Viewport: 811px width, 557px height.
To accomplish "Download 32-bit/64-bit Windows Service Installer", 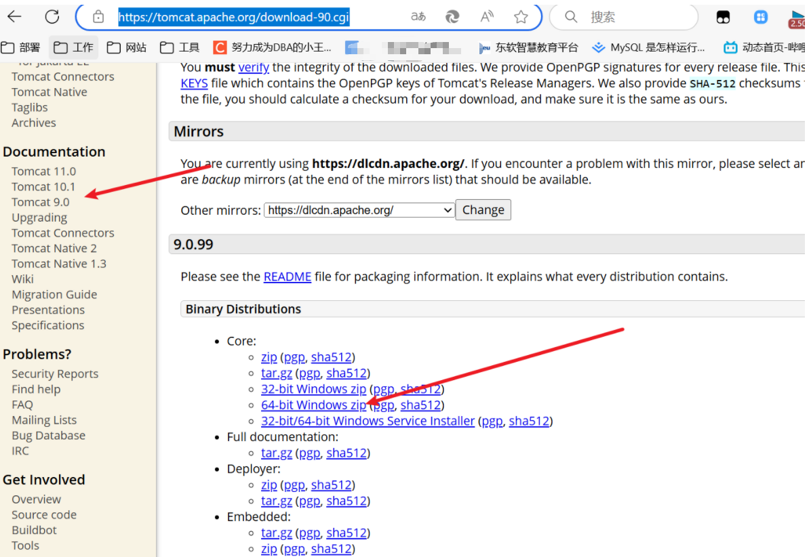I will [x=368, y=421].
